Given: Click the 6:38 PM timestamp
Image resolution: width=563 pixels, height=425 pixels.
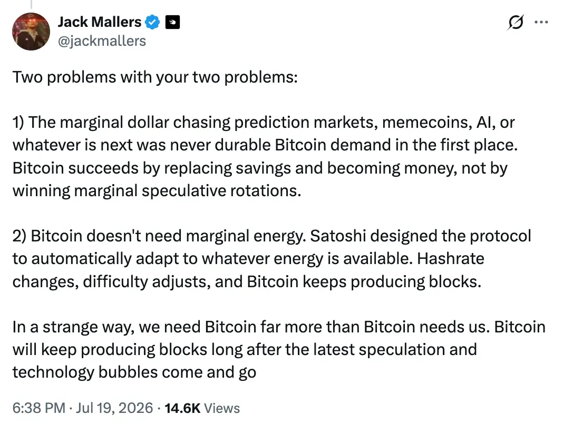Looking at the screenshot, I should tap(39, 408).
